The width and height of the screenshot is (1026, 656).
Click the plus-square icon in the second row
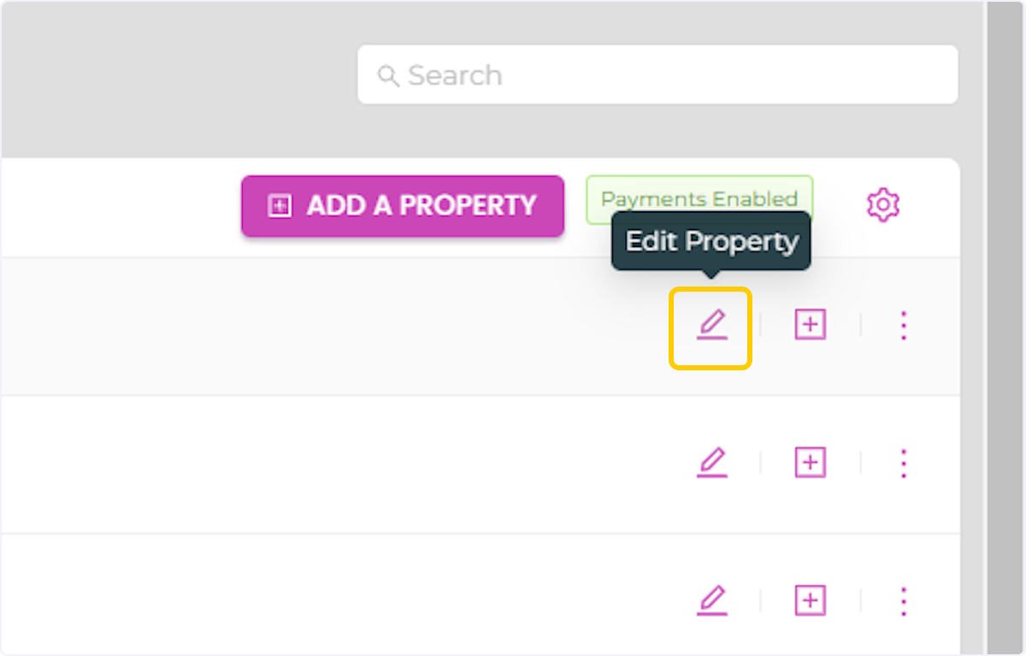click(x=810, y=463)
